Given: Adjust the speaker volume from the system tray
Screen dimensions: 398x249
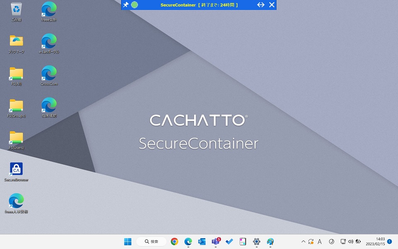Looking at the screenshot, I should tap(351, 241).
